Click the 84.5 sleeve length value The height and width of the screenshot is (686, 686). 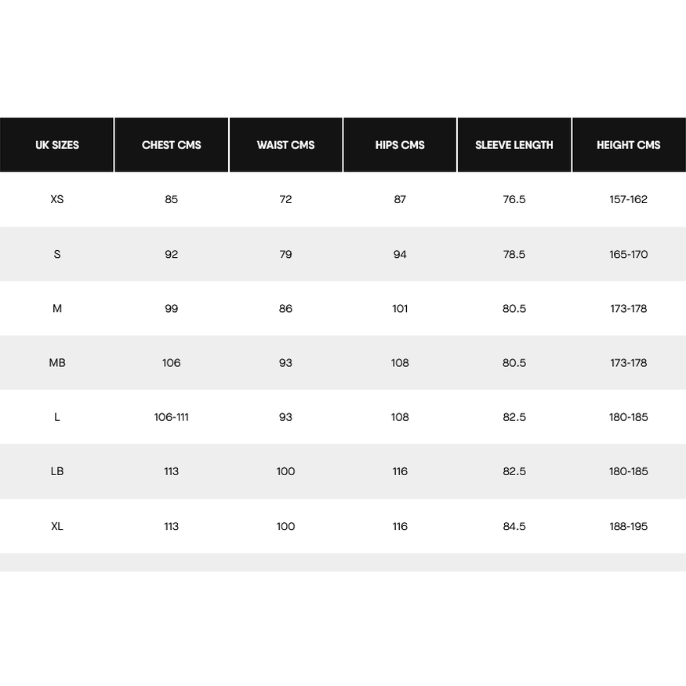(514, 526)
